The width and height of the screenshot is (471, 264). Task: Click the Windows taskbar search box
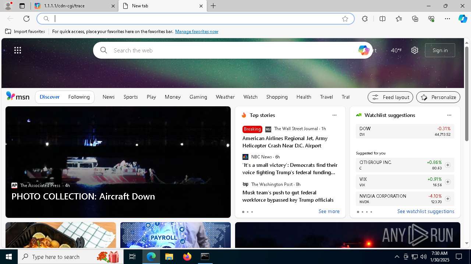tap(71, 257)
